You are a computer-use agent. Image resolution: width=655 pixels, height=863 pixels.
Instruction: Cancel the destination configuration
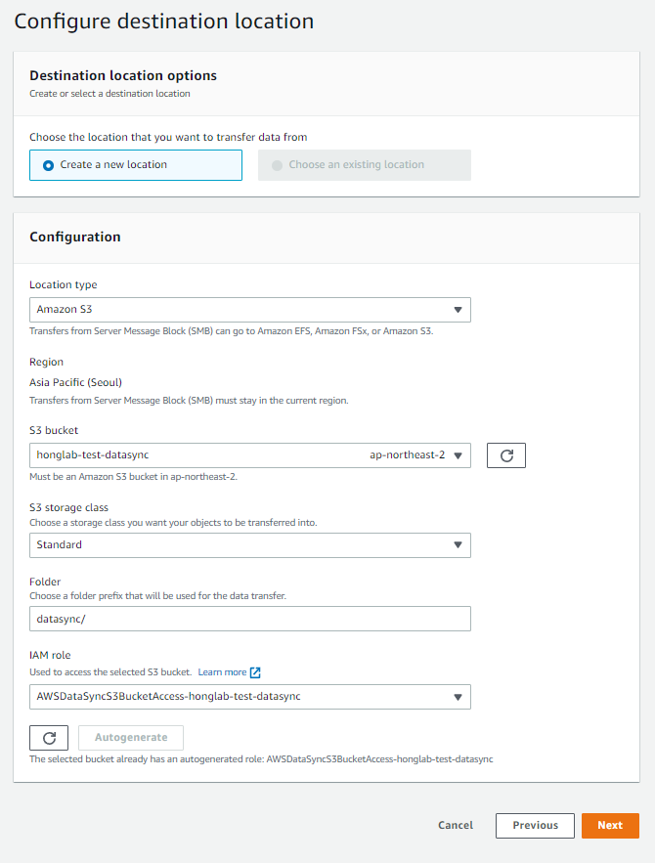(x=456, y=826)
